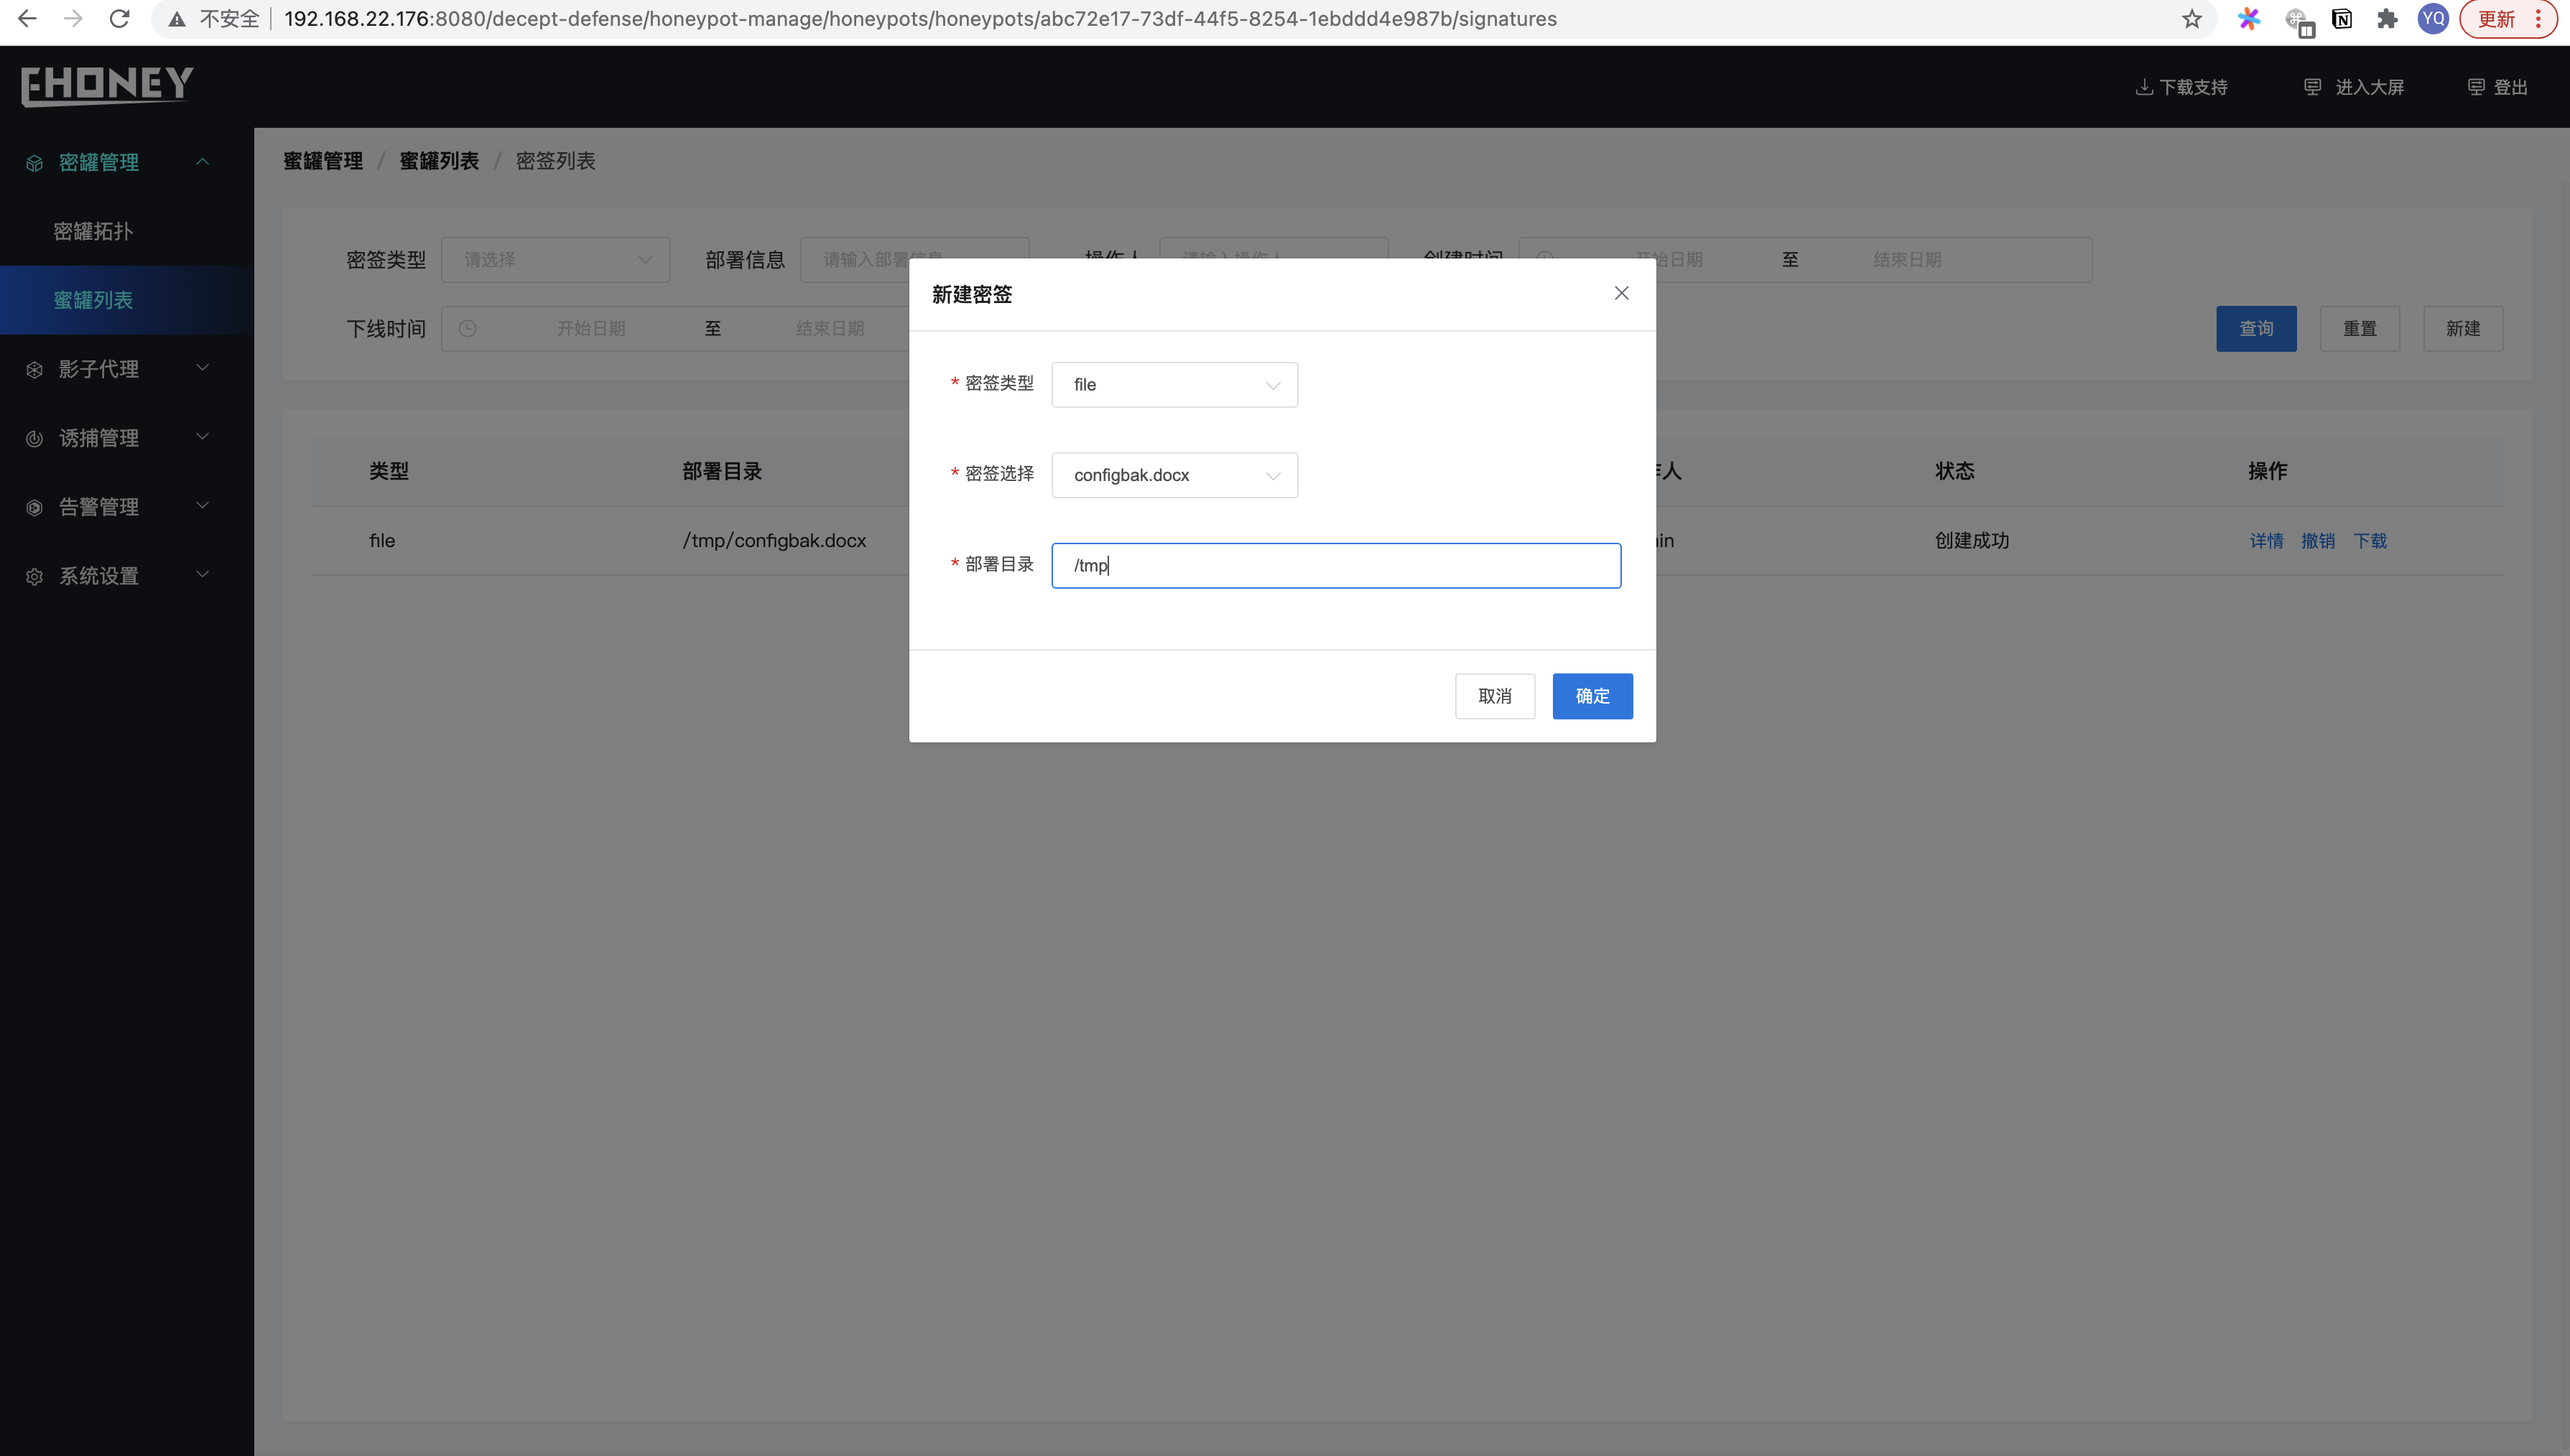Image resolution: width=2570 pixels, height=1456 pixels.
Task: Click the browser address bar URL
Action: point(919,19)
